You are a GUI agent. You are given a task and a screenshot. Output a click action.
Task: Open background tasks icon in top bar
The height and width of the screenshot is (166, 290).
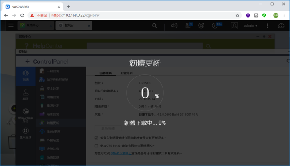point(188,25)
